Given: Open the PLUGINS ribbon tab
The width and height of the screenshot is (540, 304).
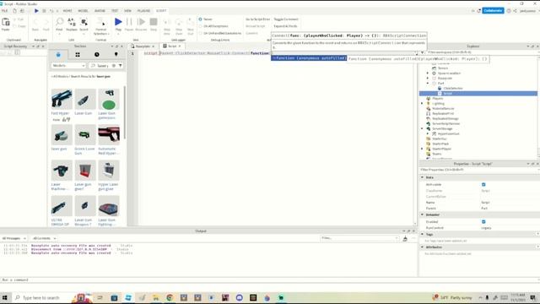Looking at the screenshot, I should point(143,11).
